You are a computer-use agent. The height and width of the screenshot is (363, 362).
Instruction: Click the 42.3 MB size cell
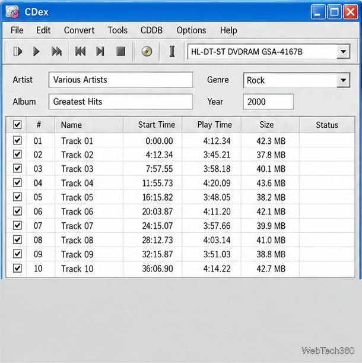[x=271, y=141]
